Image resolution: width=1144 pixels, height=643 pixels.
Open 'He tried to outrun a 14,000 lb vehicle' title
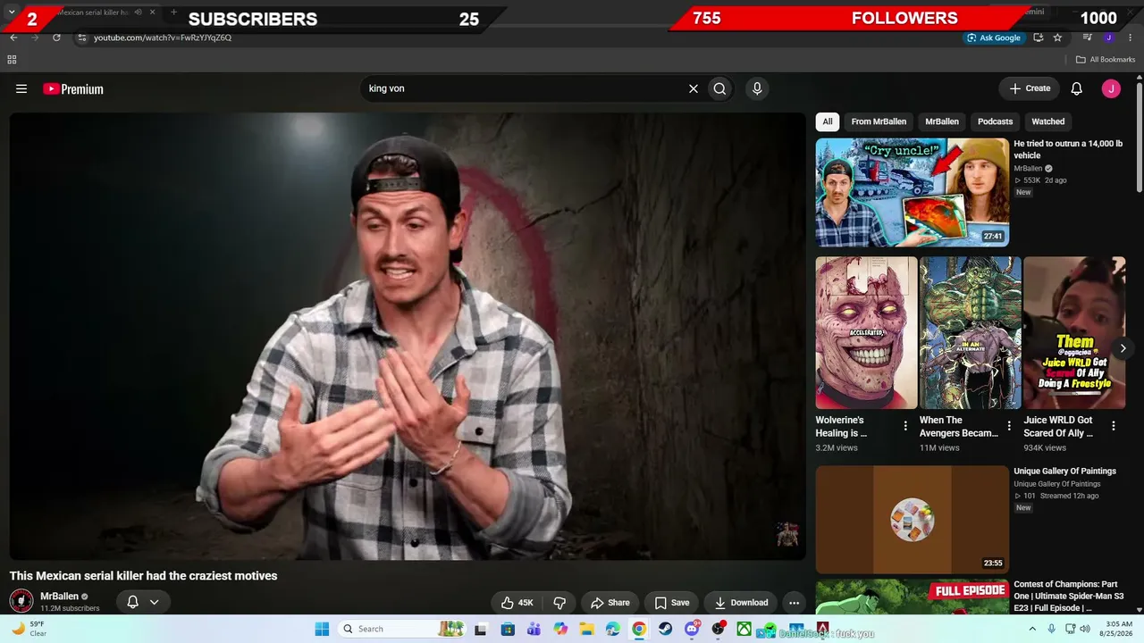(1068, 149)
